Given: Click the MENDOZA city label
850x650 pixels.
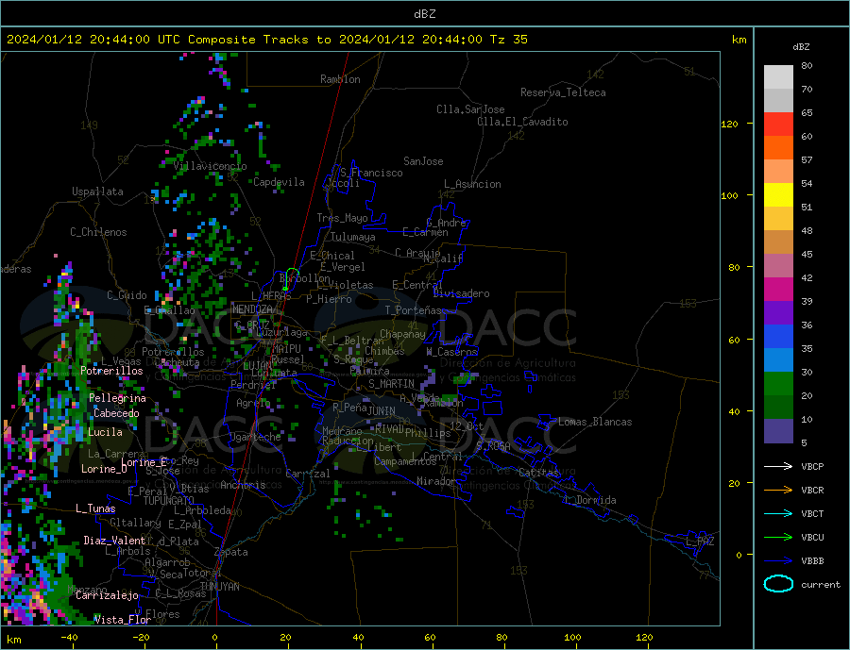Looking at the screenshot, I should tap(252, 309).
